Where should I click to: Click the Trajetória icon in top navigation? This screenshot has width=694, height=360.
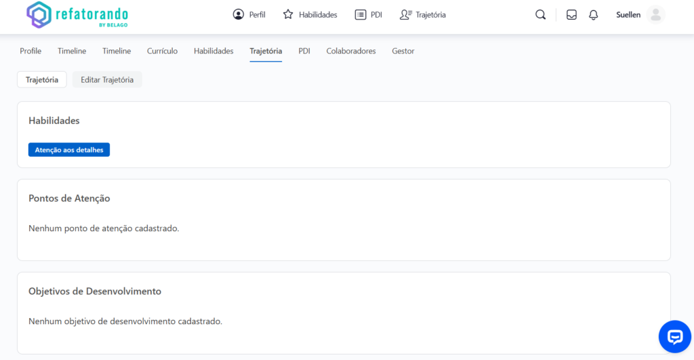405,15
